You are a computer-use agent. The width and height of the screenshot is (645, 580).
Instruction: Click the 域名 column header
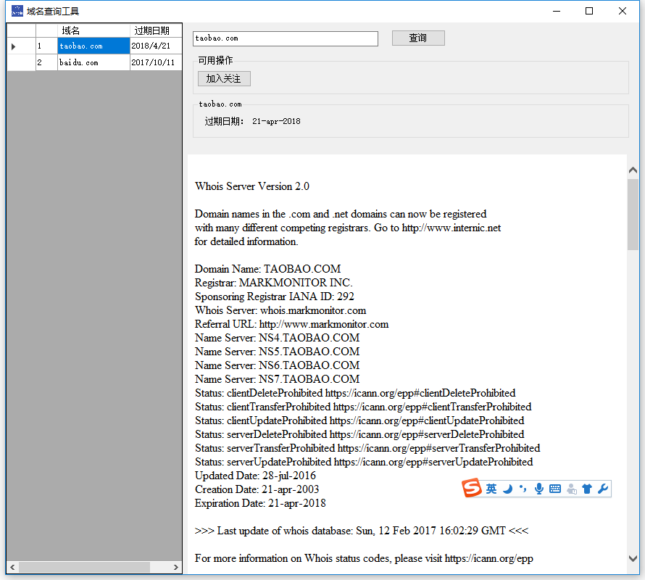tap(93, 30)
